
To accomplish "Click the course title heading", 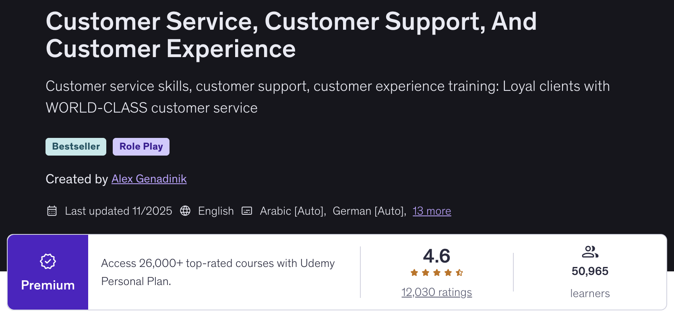I will pos(291,35).
